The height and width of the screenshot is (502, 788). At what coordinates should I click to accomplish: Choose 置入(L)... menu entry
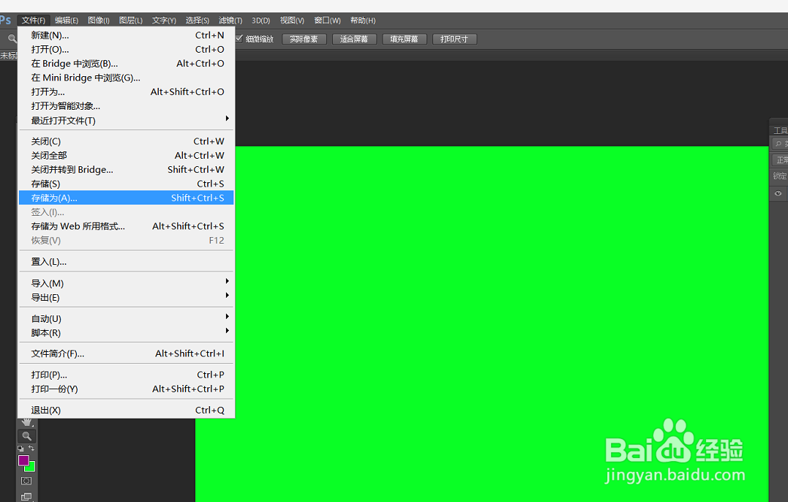(x=126, y=262)
